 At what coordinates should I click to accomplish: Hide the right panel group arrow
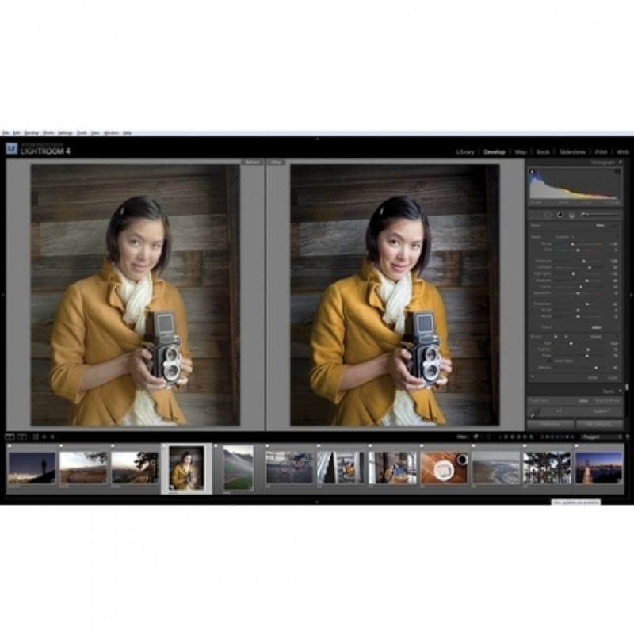pyautogui.click(x=631, y=295)
